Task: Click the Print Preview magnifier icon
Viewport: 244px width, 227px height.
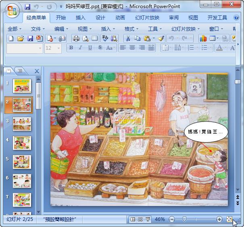Action: pyautogui.click(x=86, y=38)
